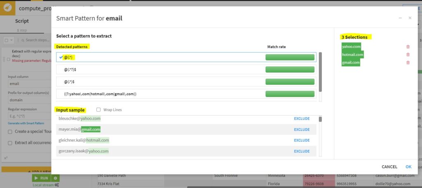
Task: Select the @(.*)$ detected pattern
Action: click(186, 81)
